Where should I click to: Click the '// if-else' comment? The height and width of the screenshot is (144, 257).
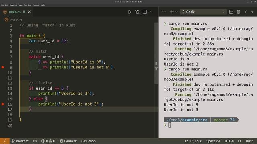coord(41,83)
